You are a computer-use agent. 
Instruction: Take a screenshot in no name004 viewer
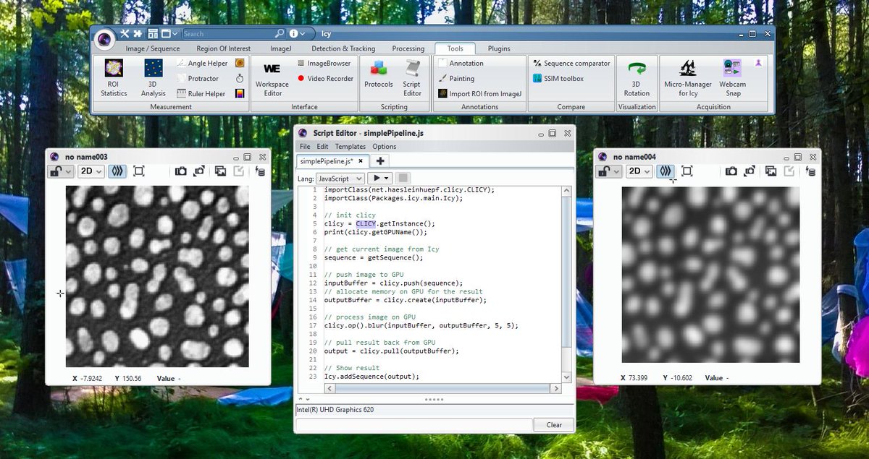[731, 171]
